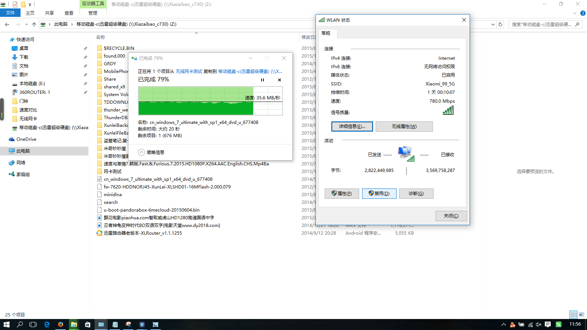The width and height of the screenshot is (587, 330).
Task: Select 文档 in quick access
Action: pyautogui.click(x=24, y=66)
